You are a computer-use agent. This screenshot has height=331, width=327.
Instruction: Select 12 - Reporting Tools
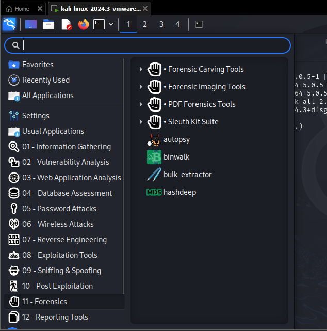(64, 317)
